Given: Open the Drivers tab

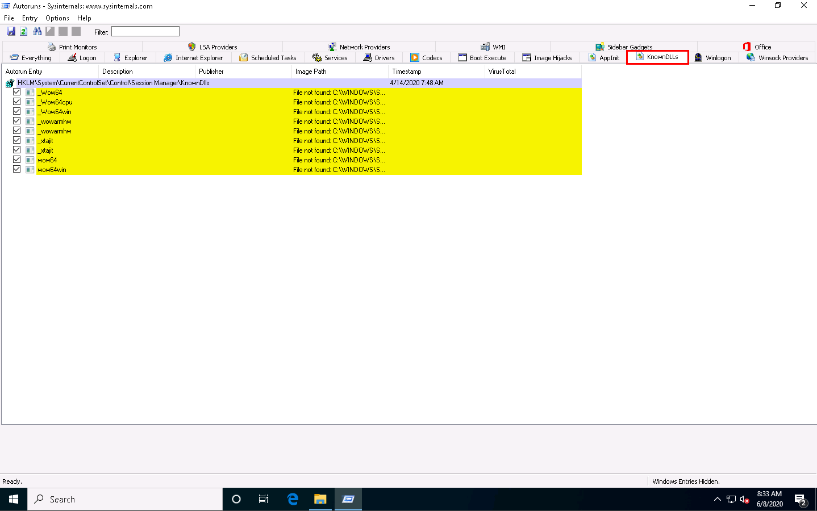Looking at the screenshot, I should (379, 58).
